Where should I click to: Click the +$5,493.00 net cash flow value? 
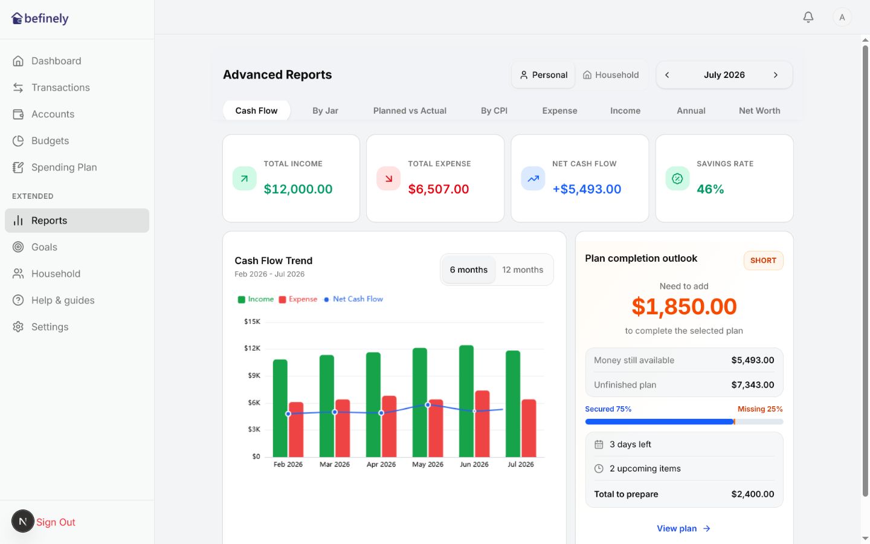587,189
